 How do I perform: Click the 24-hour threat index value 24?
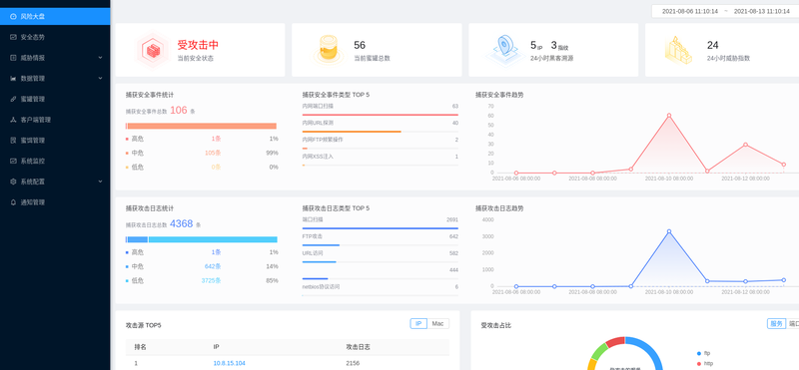click(x=713, y=45)
